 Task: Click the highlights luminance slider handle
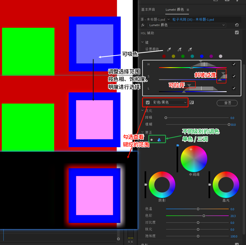210,185
